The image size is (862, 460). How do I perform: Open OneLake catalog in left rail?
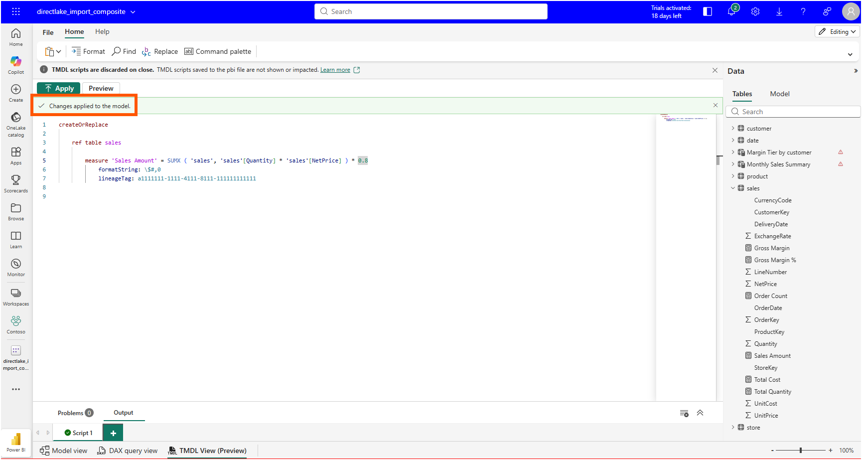tap(16, 124)
